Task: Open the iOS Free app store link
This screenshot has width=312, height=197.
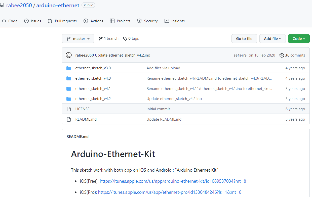Action: (173, 181)
